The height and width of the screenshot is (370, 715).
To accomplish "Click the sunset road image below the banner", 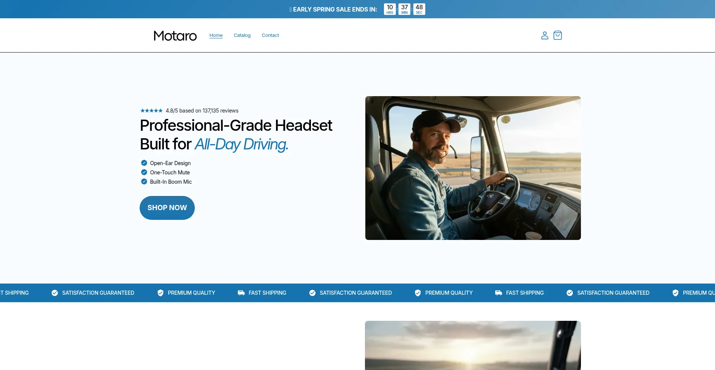I will [x=473, y=345].
